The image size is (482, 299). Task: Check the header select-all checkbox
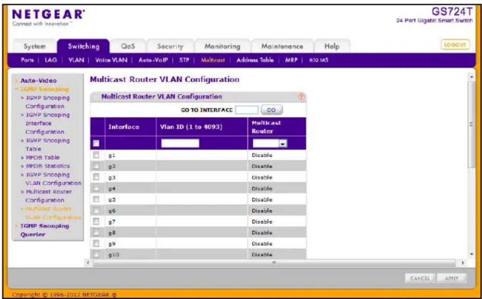96,144
